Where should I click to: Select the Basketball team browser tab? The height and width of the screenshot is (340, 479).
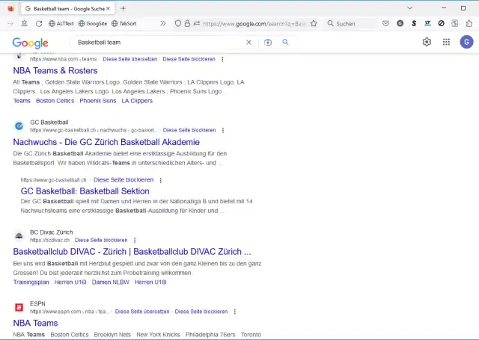tap(64, 7)
